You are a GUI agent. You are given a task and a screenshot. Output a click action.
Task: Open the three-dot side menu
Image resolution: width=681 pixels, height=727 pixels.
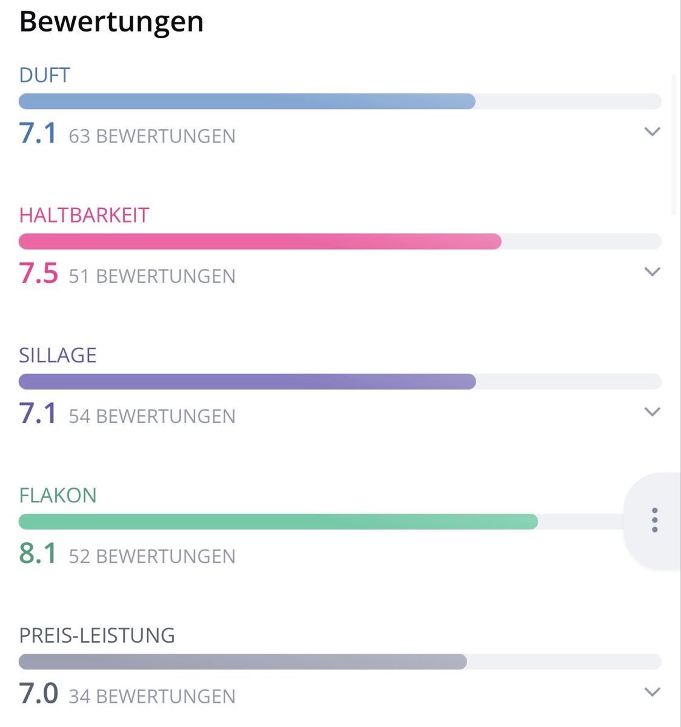pyautogui.click(x=654, y=520)
